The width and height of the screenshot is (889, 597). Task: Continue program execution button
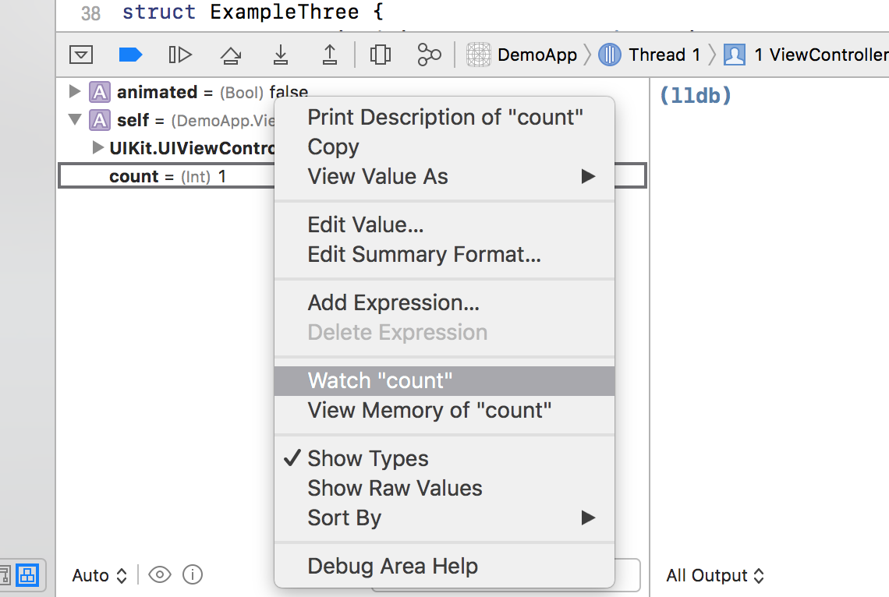pos(180,55)
